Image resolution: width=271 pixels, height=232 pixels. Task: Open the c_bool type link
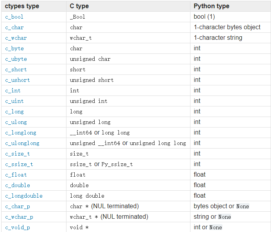tap(14, 17)
